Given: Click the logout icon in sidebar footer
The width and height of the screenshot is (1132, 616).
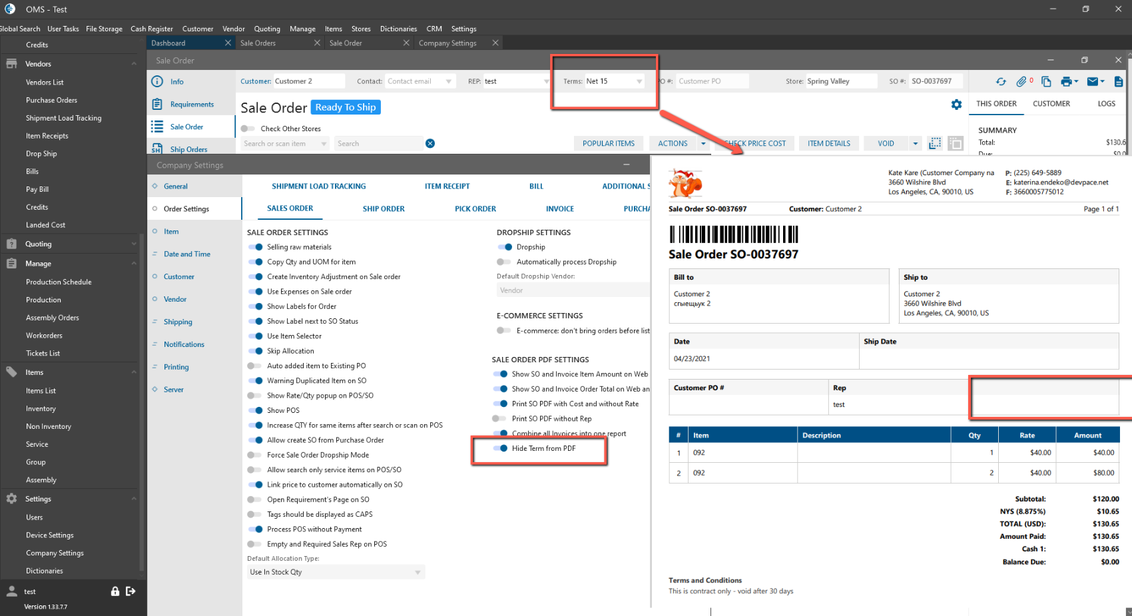Looking at the screenshot, I should (x=131, y=591).
